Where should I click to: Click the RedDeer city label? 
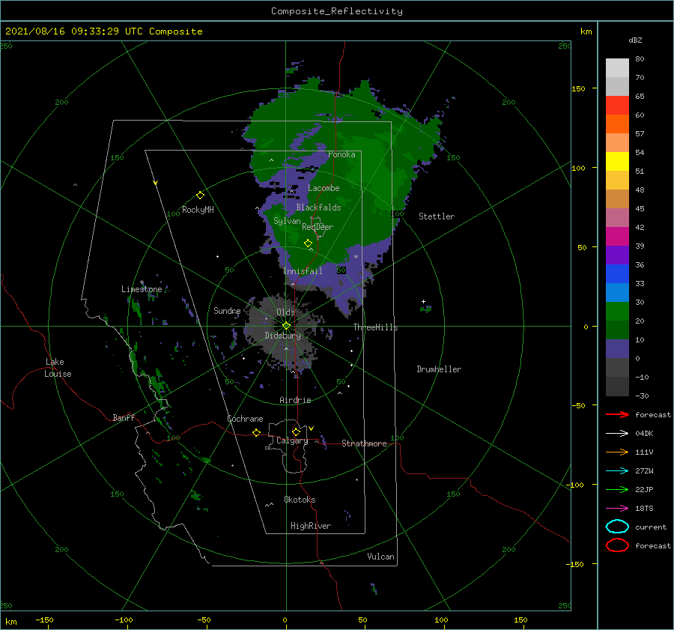(x=318, y=227)
